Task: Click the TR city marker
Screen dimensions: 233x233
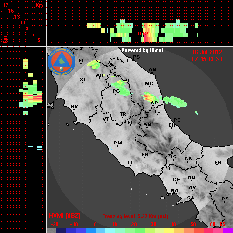Action: 123,117
